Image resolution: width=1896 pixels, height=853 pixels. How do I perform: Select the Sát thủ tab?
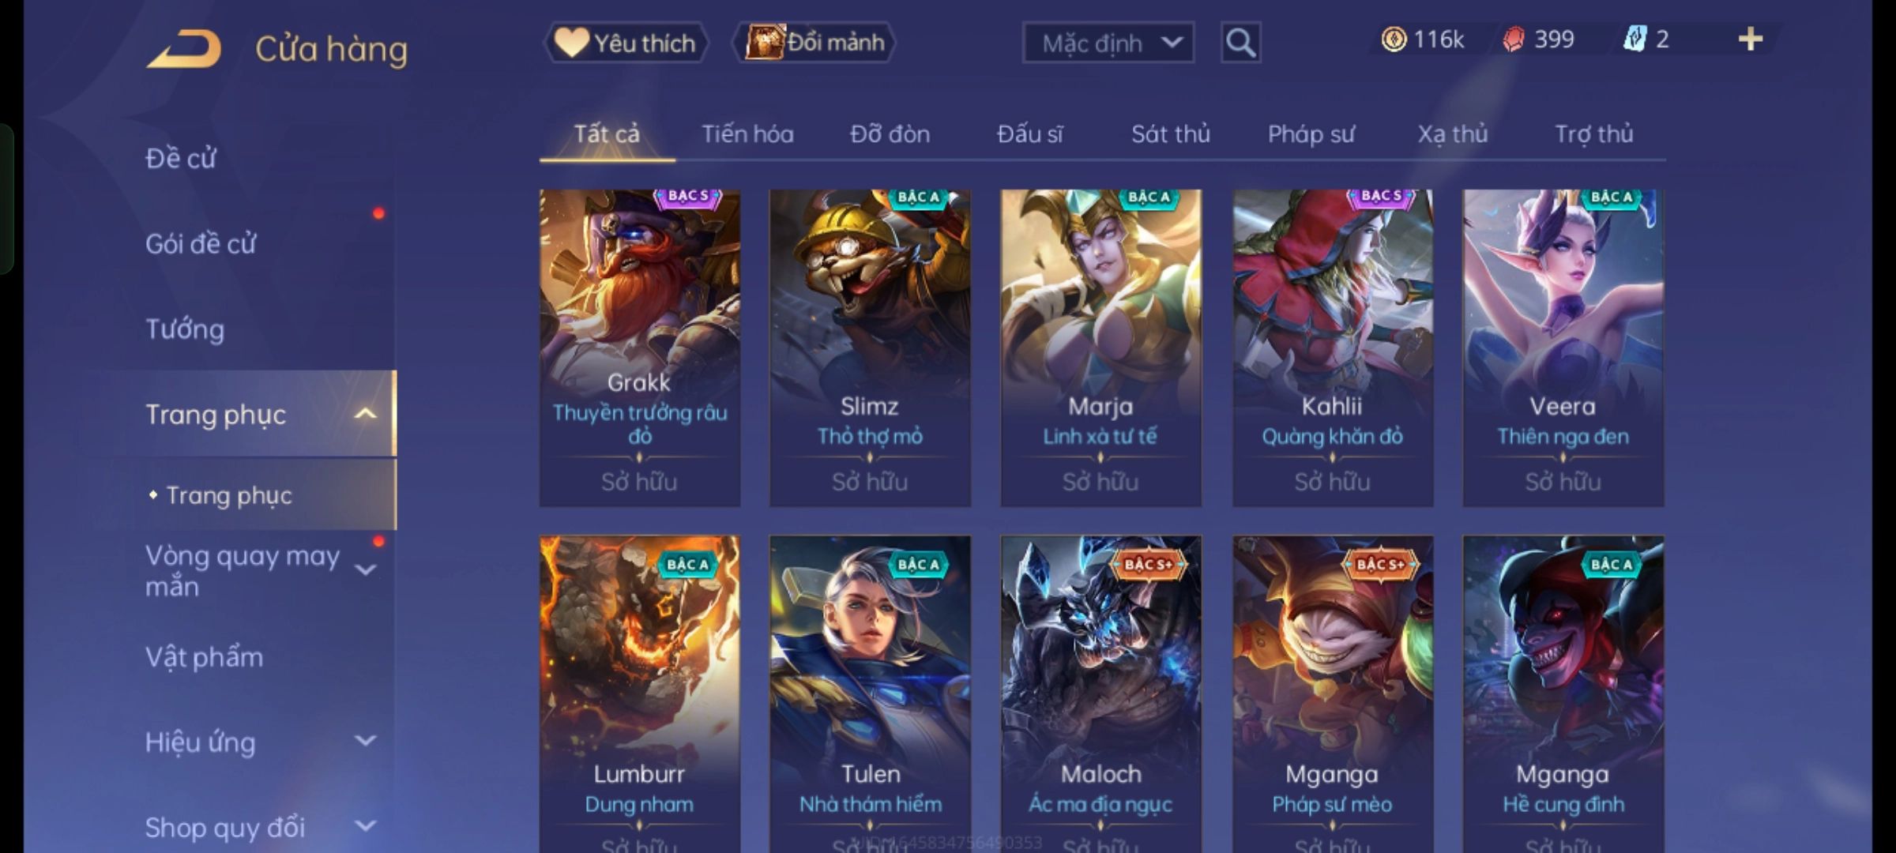pyautogui.click(x=1170, y=134)
